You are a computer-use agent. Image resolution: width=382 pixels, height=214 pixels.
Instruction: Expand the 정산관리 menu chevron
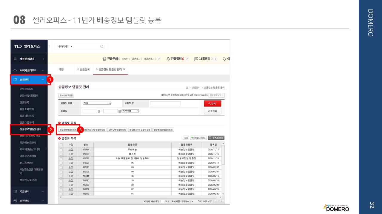43,201
